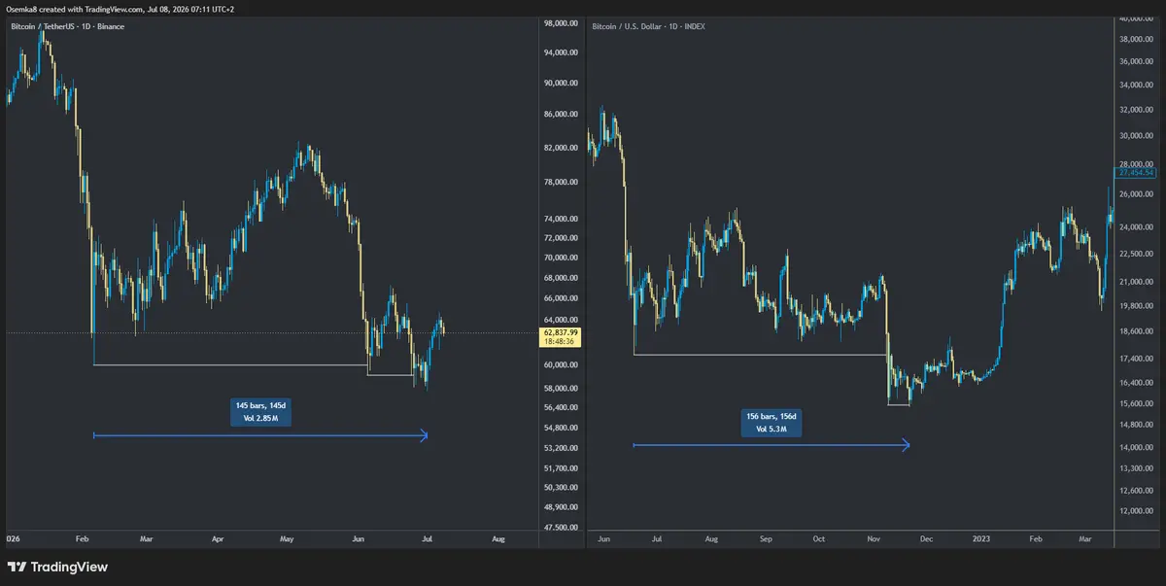
Task: Click the Osemka8 created with TradingView caption
Action: click(120, 9)
